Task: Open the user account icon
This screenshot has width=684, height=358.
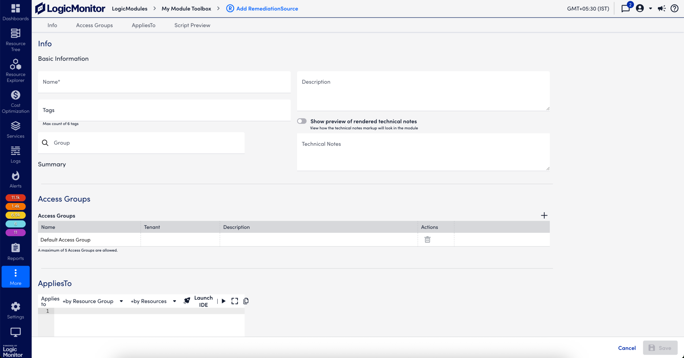Action: tap(640, 8)
